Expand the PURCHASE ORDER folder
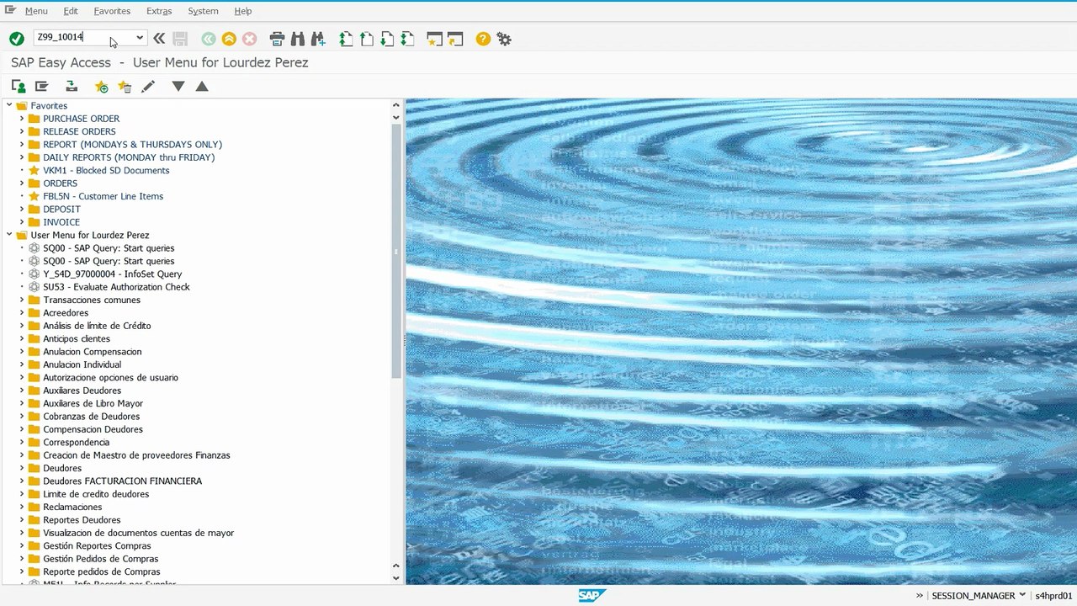 tap(22, 119)
